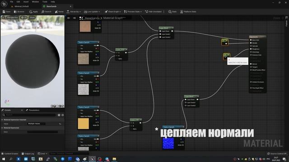This screenshot has width=289, height=162.
Task: Toggle Details property matrix grid view icon
Action: 59,115
